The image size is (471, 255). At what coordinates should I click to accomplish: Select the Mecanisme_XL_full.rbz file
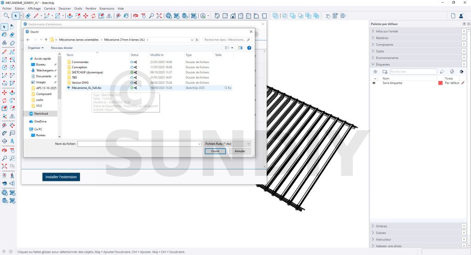tap(86, 87)
